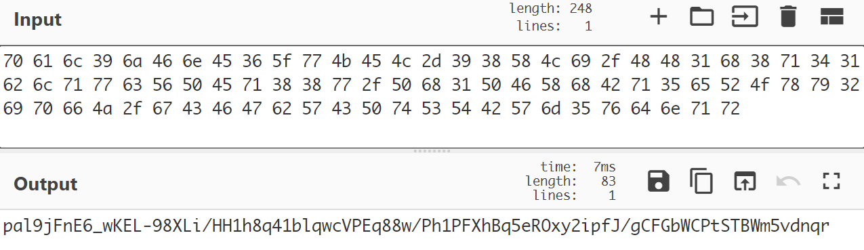Click the decoded Output text line
864x250 pixels.
416,226
